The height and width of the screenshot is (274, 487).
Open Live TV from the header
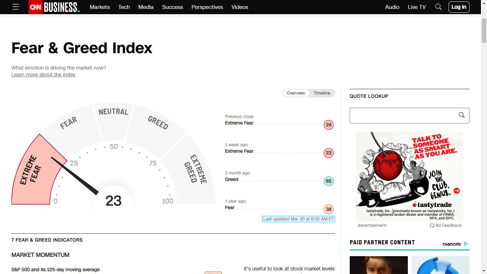417,7
